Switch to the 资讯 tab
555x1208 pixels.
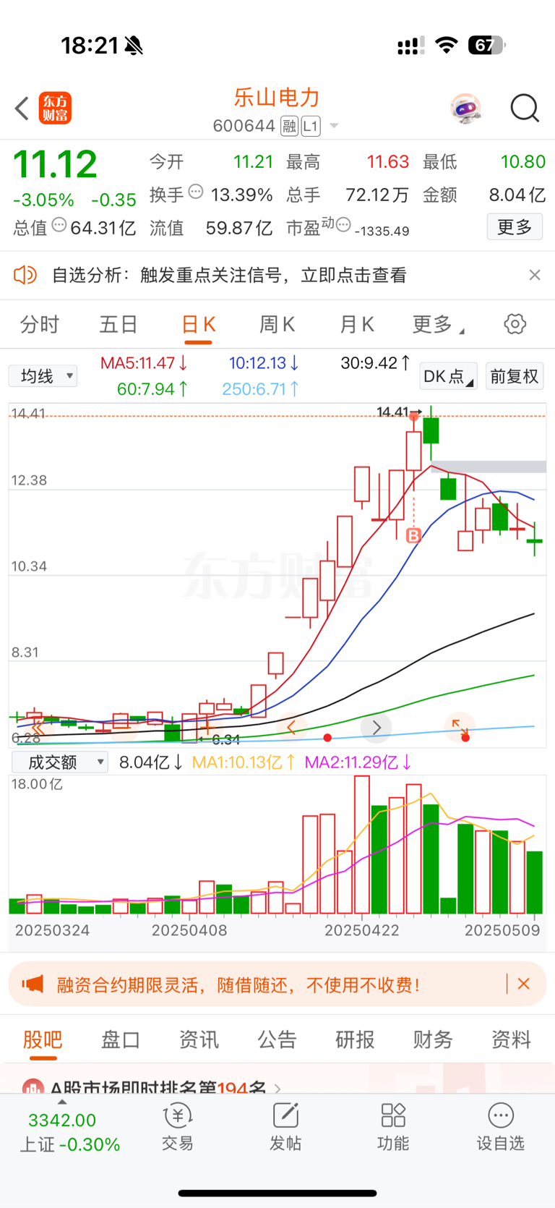point(199,1040)
